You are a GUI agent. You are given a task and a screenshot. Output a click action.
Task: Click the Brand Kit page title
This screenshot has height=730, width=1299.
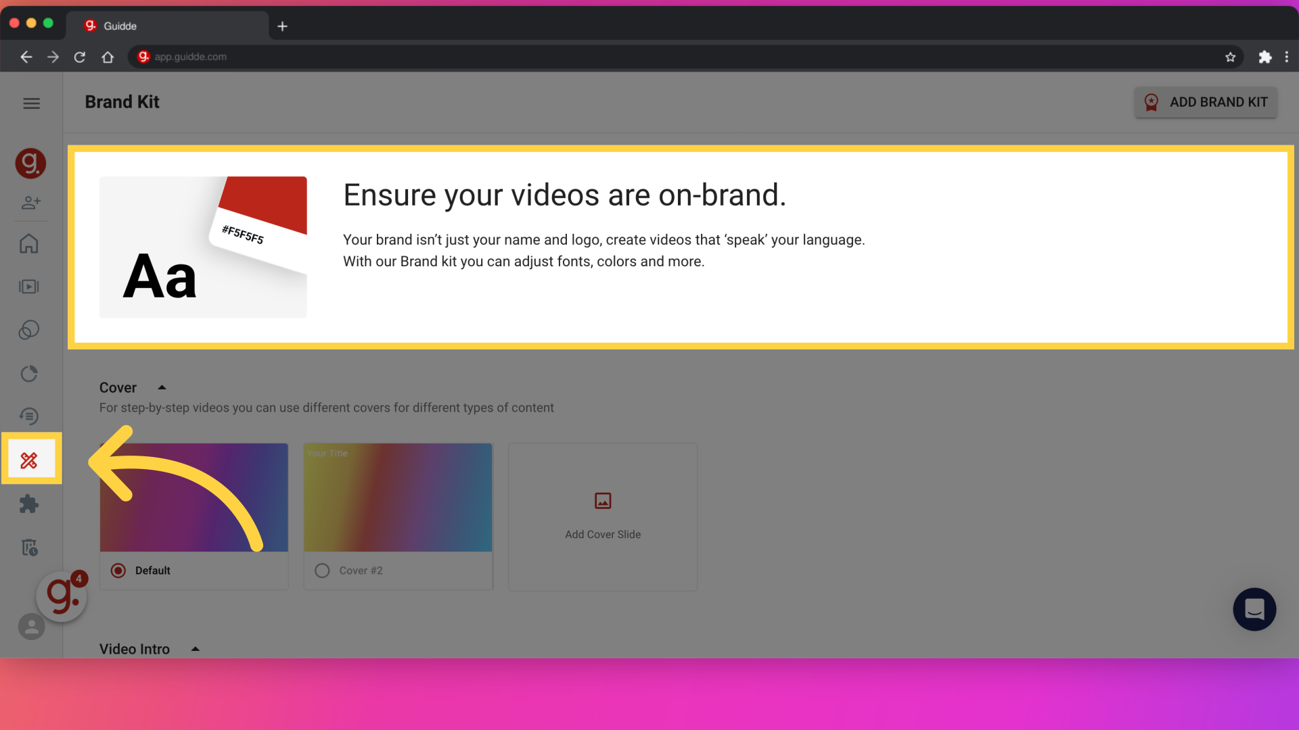tap(122, 102)
